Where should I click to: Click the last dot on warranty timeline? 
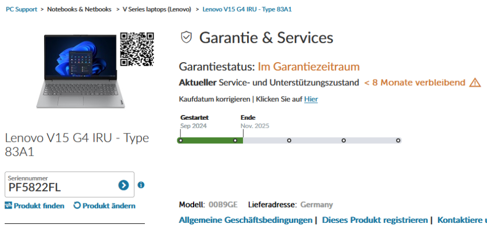click(398, 140)
